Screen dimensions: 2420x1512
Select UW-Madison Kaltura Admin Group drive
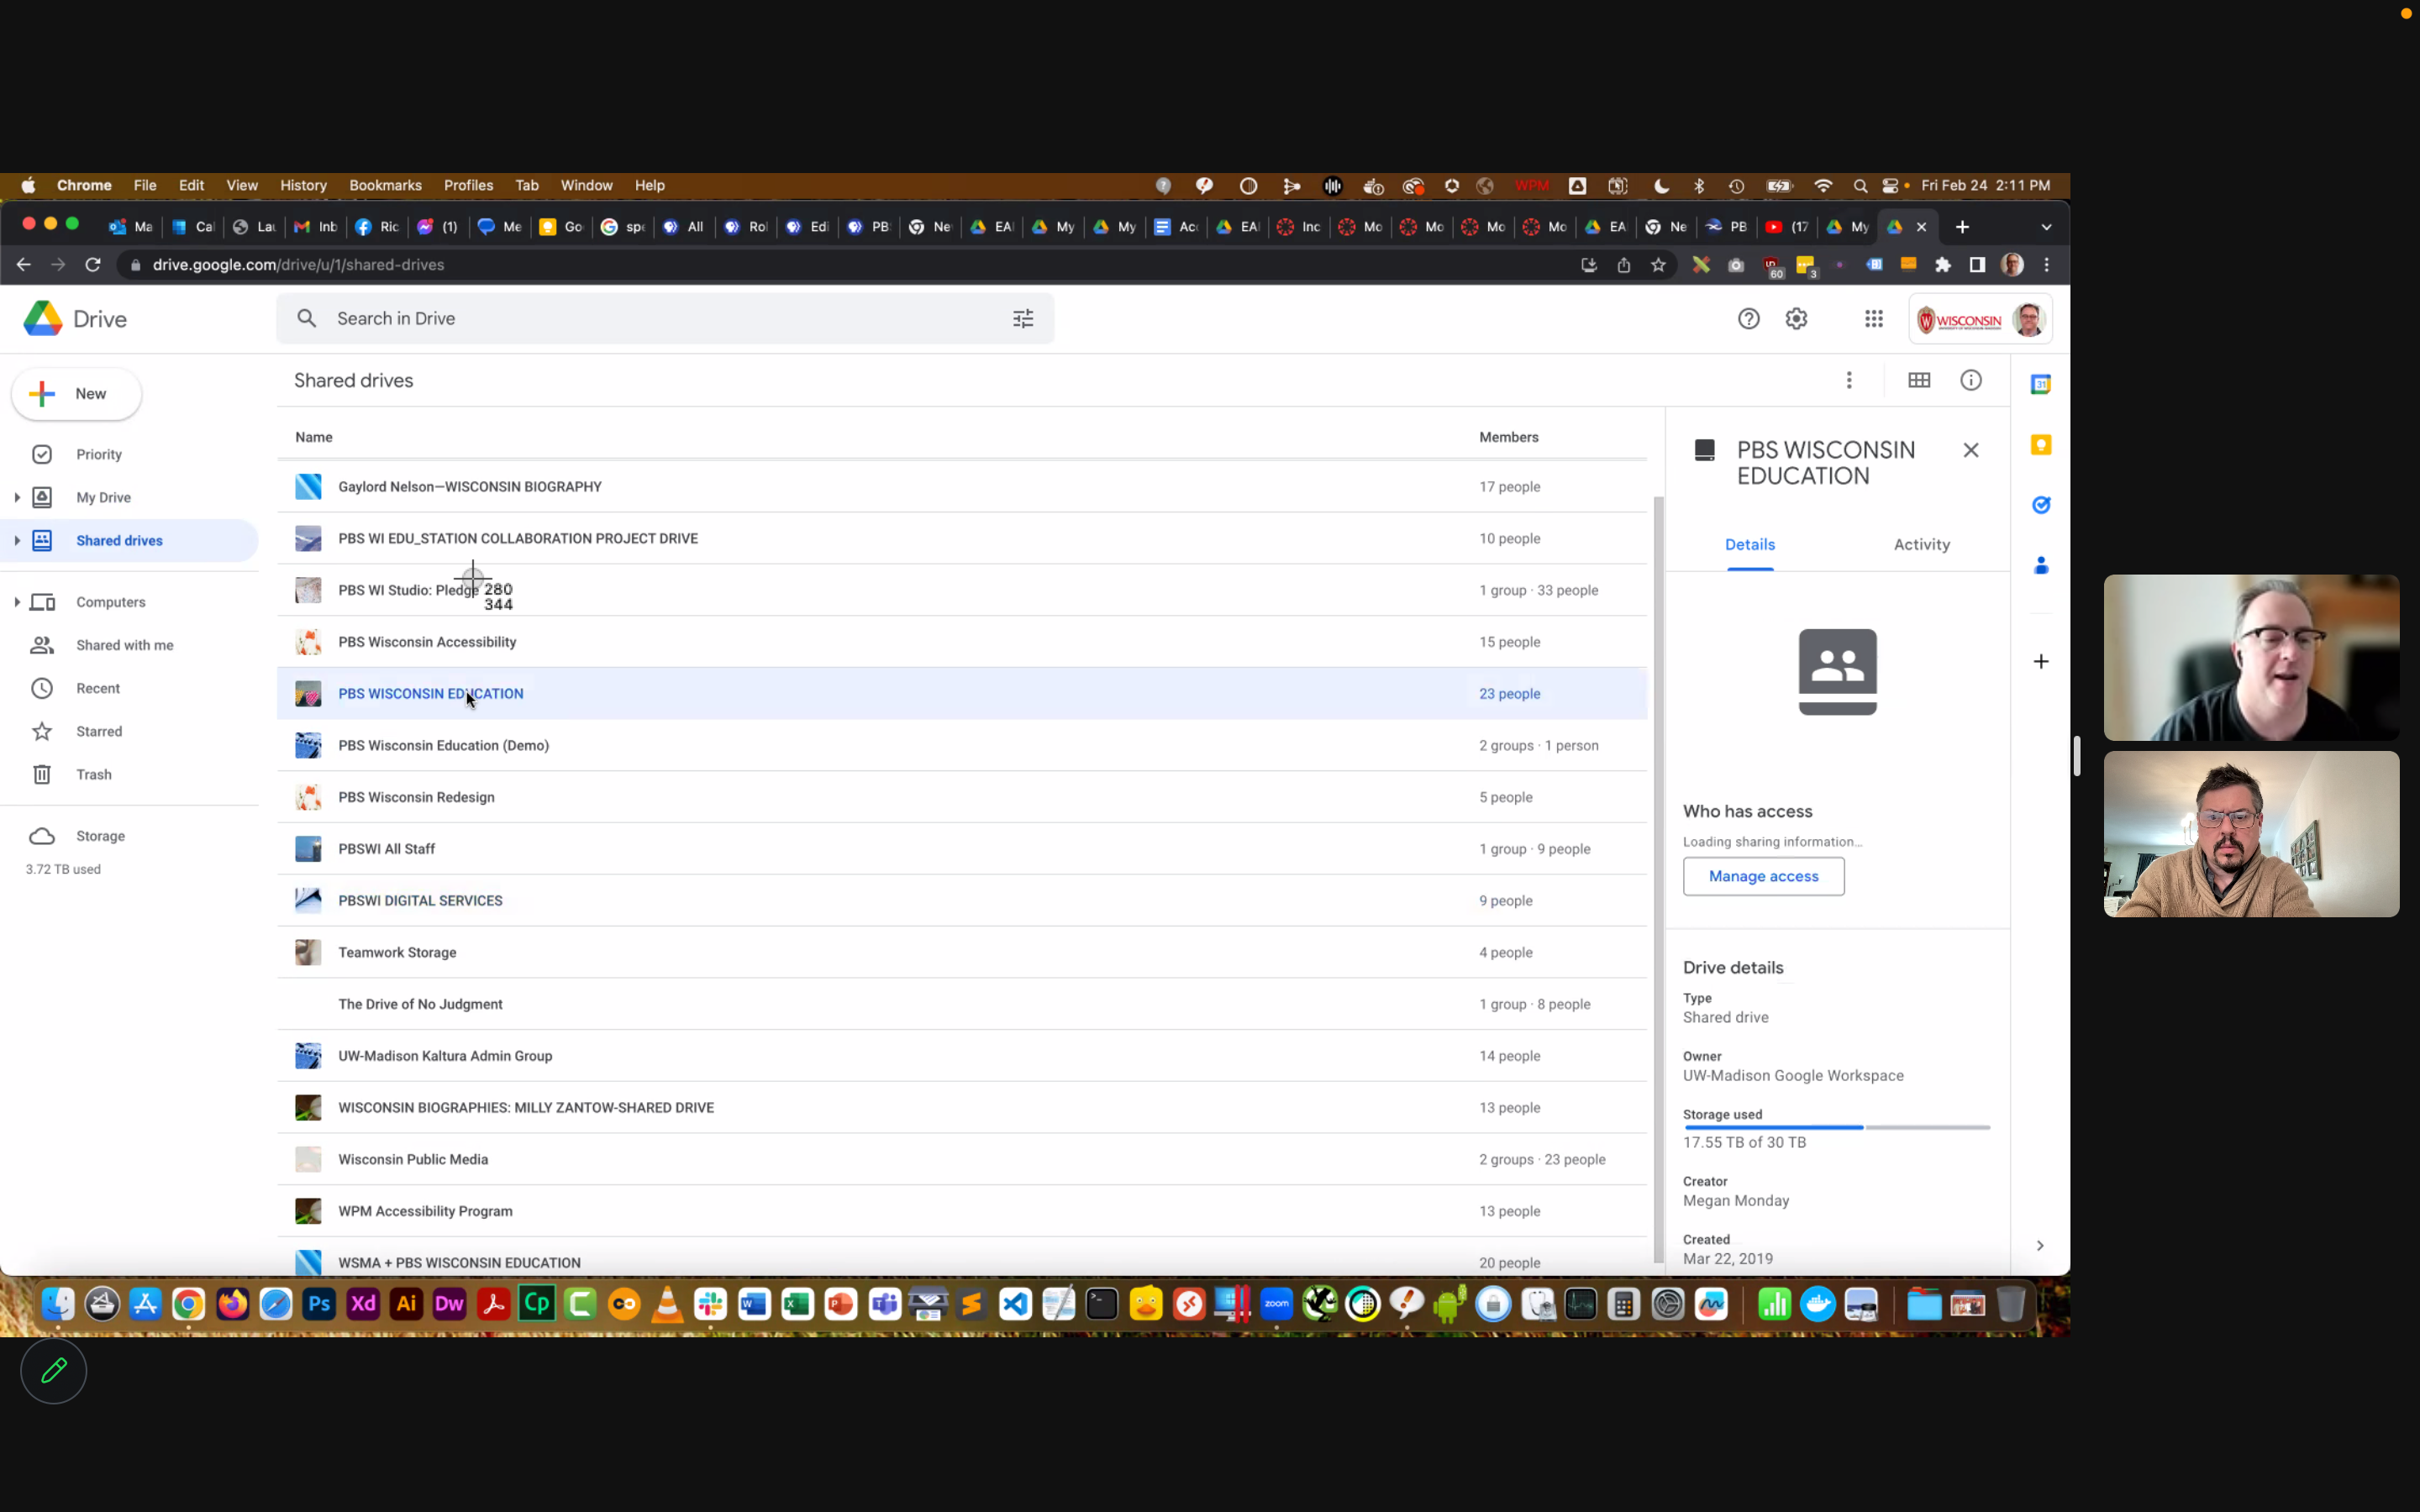[x=962, y=1056]
